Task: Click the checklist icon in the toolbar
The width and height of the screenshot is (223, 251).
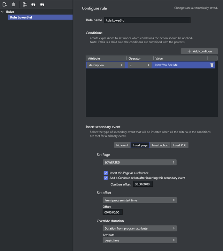Action: coord(25,5)
